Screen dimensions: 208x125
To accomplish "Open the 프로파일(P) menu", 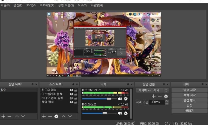I will click(x=47, y=5).
